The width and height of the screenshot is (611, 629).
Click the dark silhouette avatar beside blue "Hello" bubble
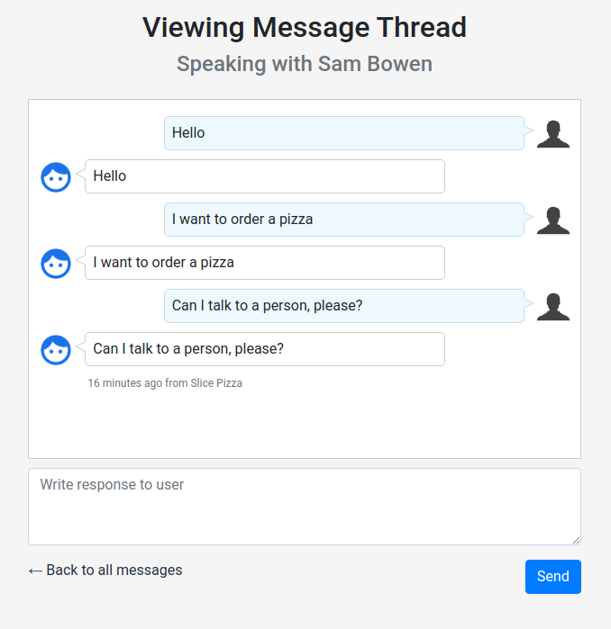point(552,133)
